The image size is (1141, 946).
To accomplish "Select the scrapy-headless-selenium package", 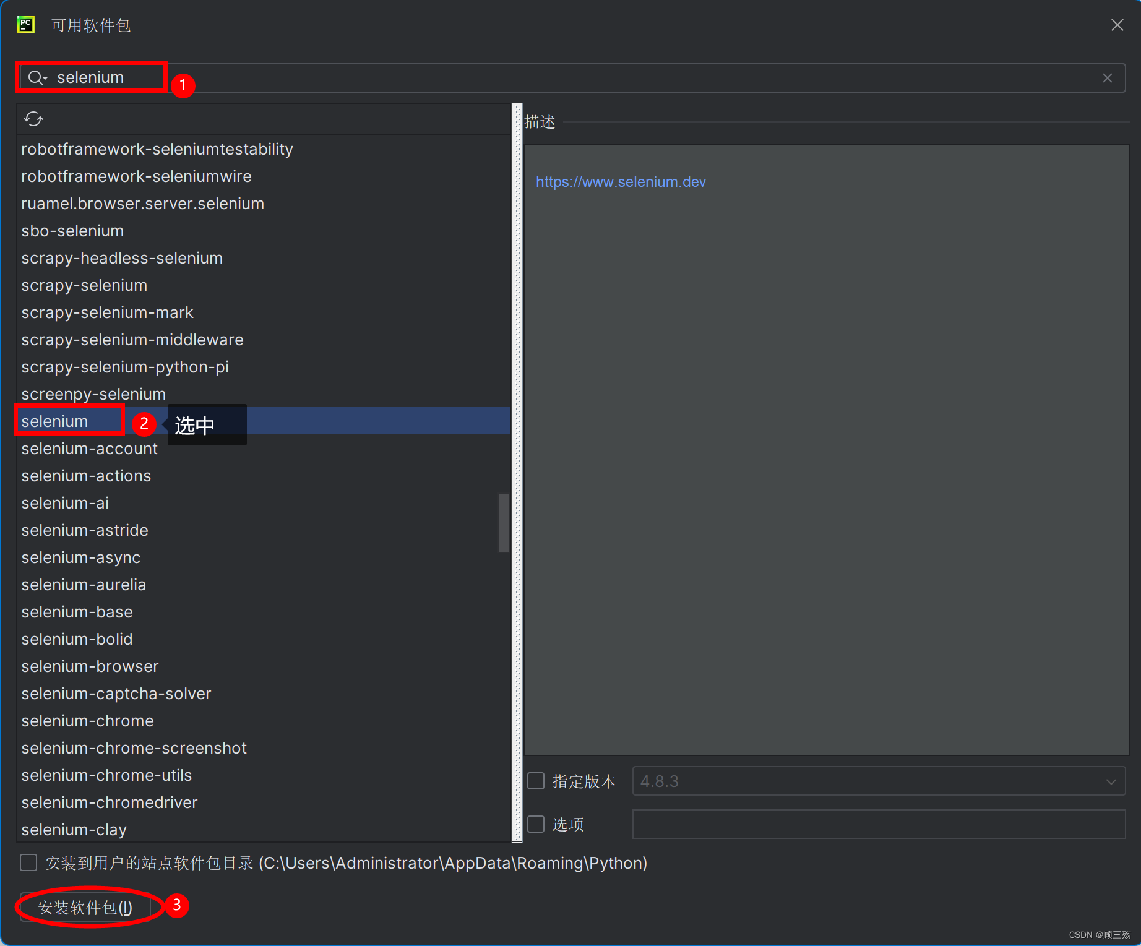I will click(264, 258).
